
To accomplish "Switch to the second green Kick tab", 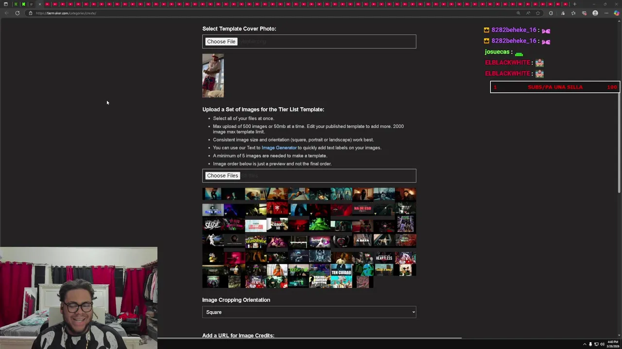I will (23, 4).
